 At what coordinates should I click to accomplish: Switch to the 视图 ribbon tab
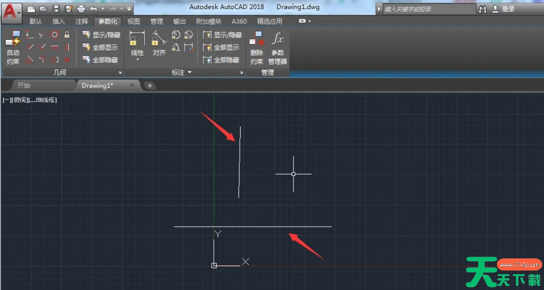(x=133, y=21)
